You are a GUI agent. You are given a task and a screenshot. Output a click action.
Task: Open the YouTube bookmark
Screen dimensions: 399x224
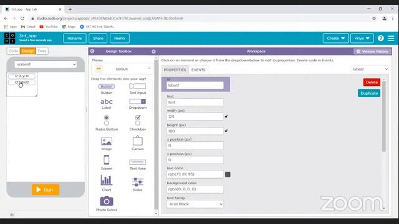click(49, 27)
